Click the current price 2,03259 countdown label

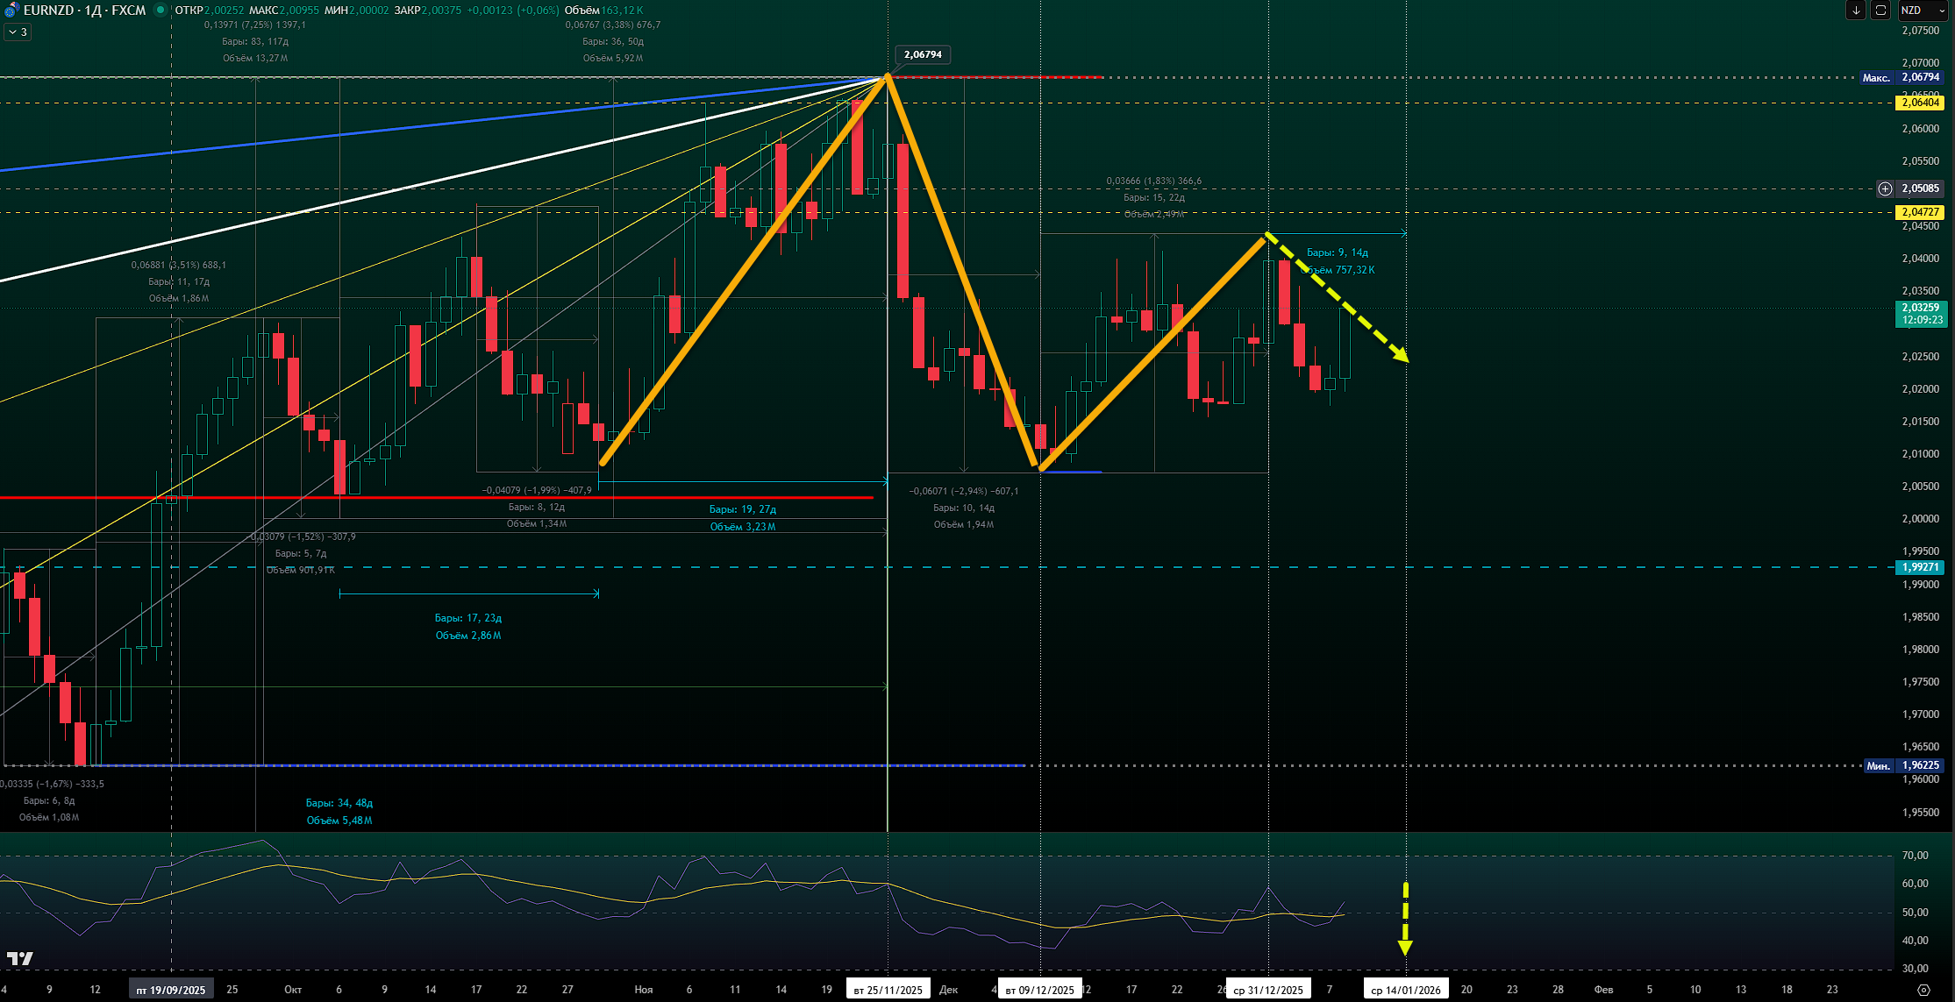(x=1920, y=314)
